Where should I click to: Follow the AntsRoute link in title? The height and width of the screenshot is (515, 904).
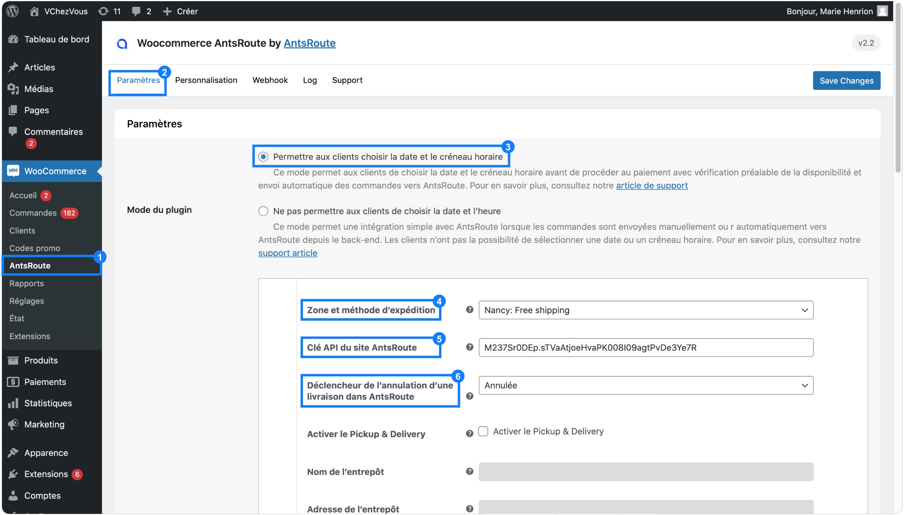pos(309,43)
